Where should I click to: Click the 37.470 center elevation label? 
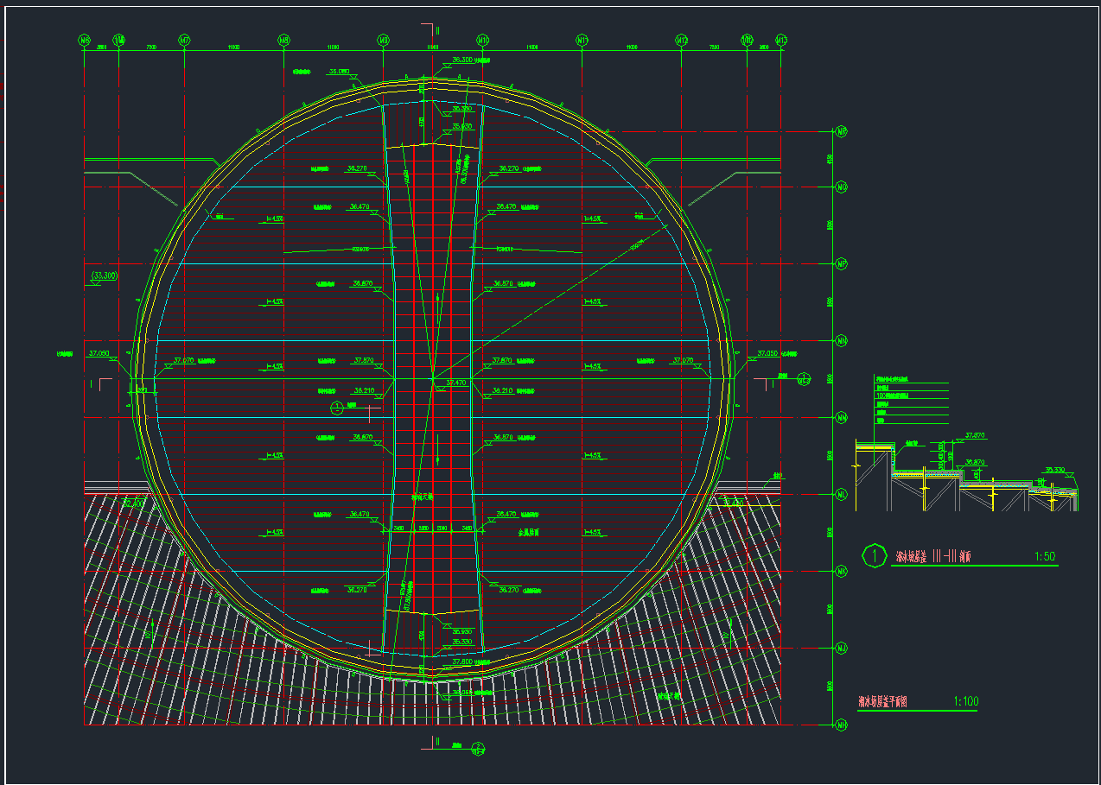click(455, 382)
